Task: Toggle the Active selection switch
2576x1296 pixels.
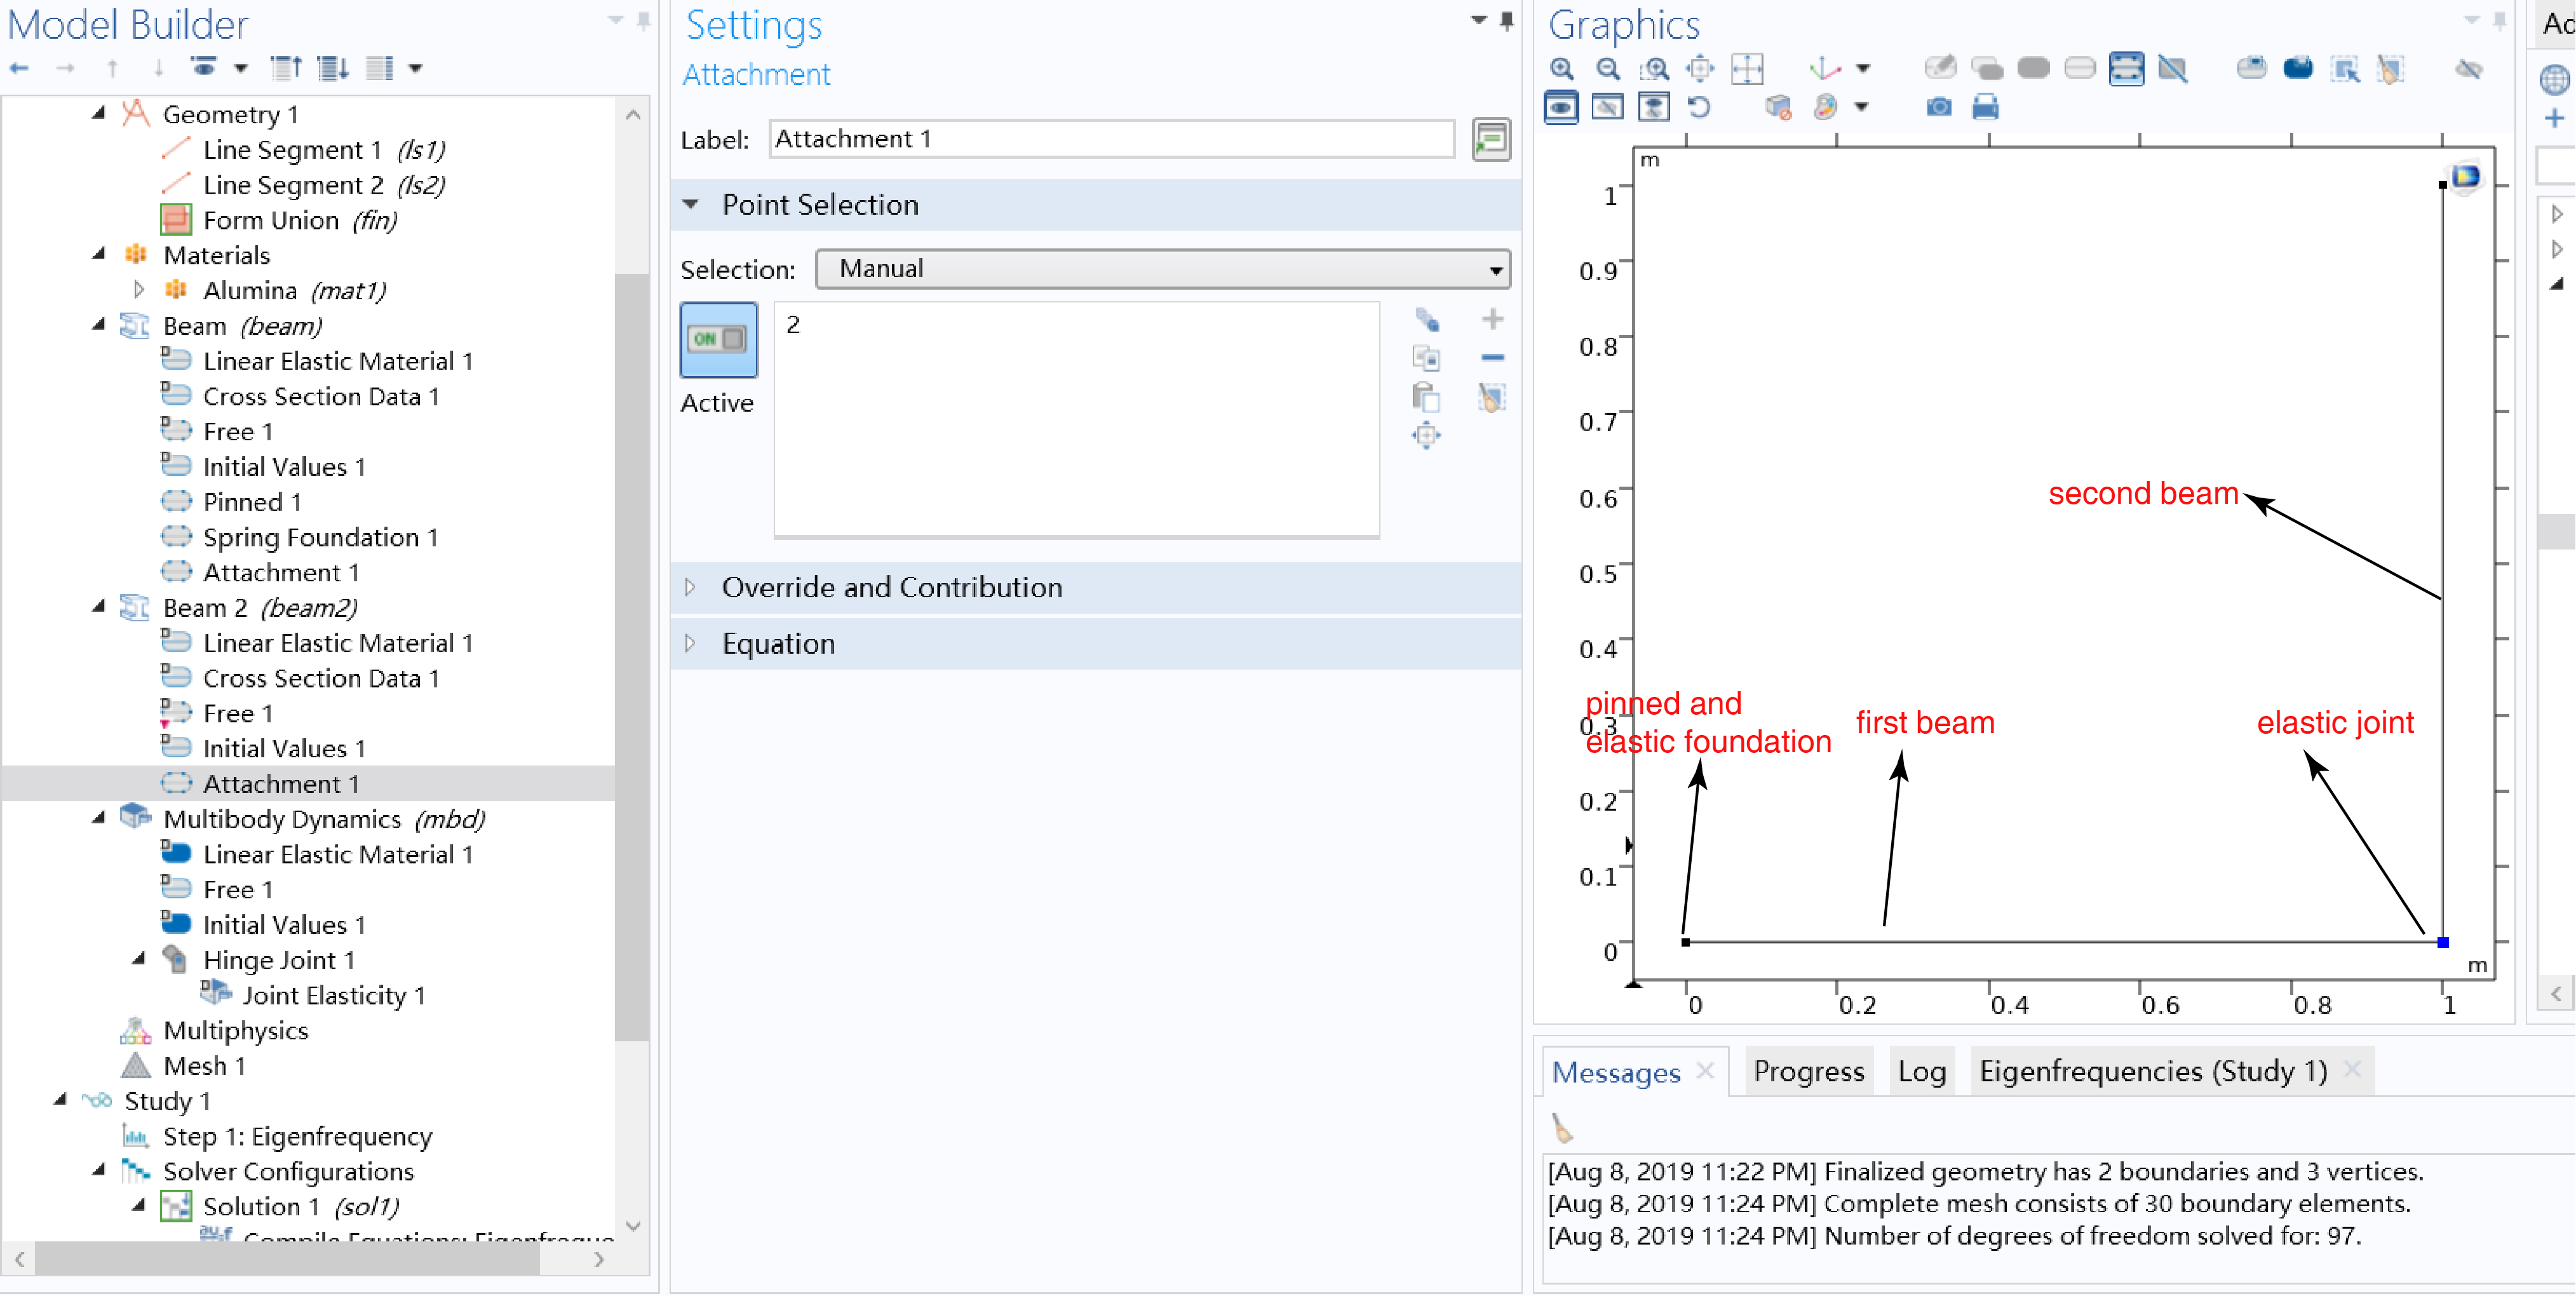Action: 718,340
